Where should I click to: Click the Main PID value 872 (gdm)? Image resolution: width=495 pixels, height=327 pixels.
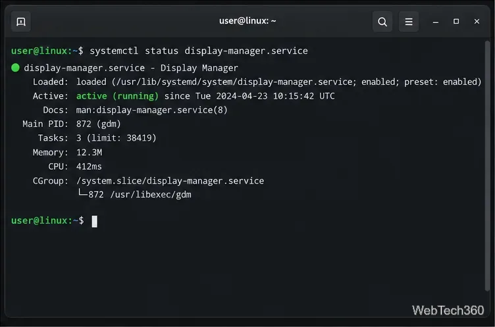(99, 124)
